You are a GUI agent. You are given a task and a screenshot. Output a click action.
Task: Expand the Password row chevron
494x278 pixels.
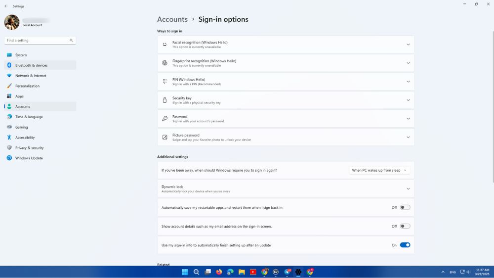tap(408, 119)
